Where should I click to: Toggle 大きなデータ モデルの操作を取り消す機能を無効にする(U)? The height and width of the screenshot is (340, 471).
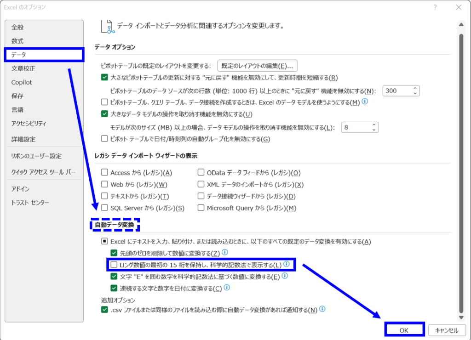coord(104,114)
